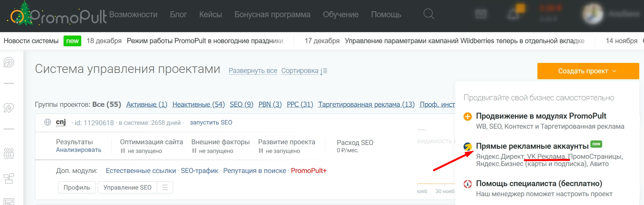Click the globe icon beside cnj project
The height and width of the screenshot is (205, 644).
(x=47, y=122)
